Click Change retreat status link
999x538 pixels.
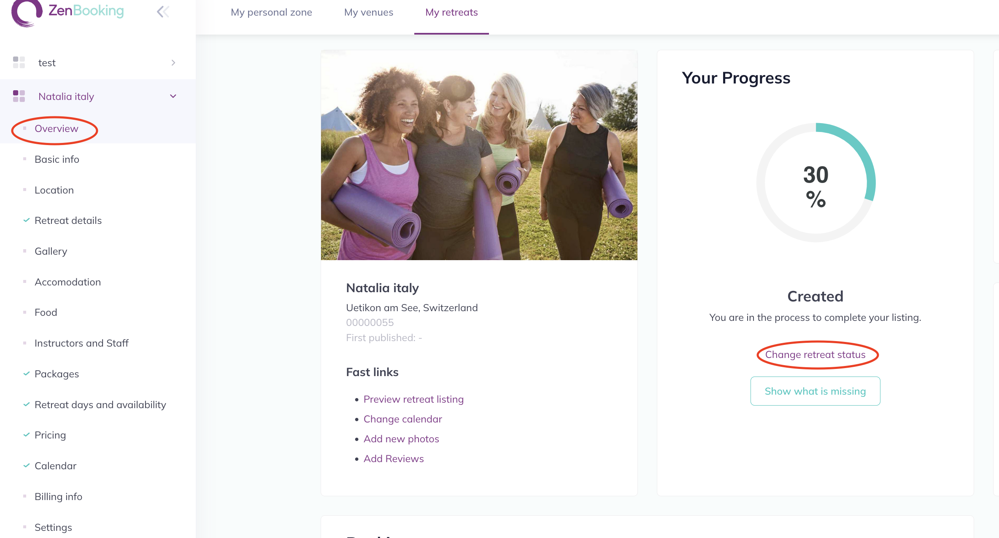click(x=815, y=355)
